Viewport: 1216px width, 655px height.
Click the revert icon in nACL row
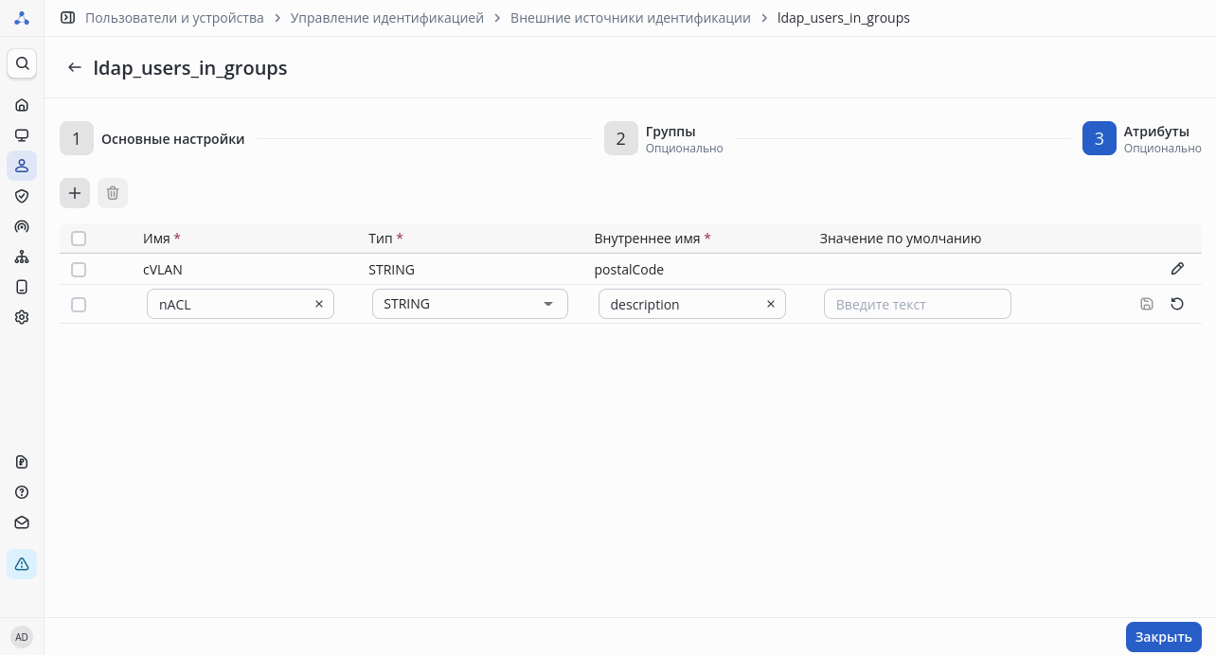coord(1177,304)
